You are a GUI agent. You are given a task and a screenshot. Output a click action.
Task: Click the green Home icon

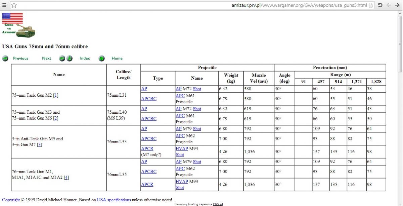pyautogui.click(x=102, y=59)
